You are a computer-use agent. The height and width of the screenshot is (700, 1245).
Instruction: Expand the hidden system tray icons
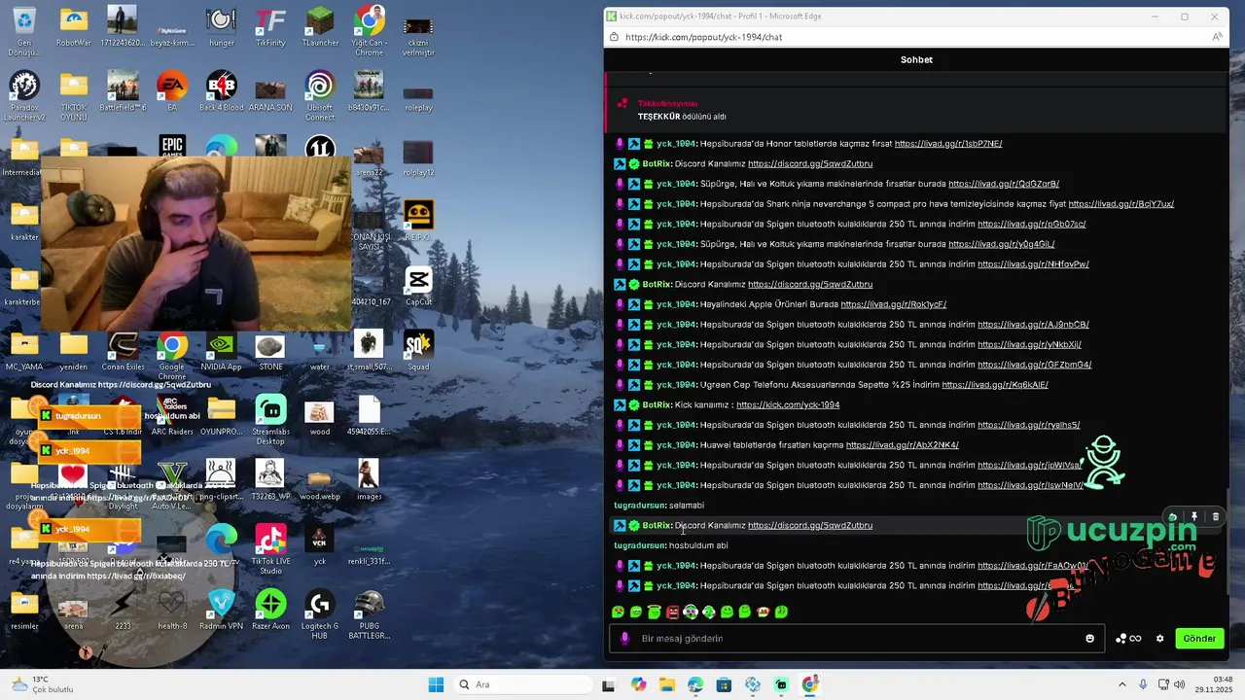[x=1121, y=684]
